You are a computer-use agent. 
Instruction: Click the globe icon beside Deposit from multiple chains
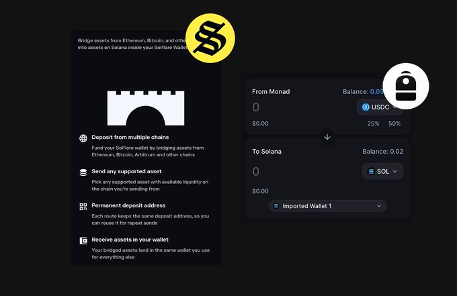tap(83, 138)
